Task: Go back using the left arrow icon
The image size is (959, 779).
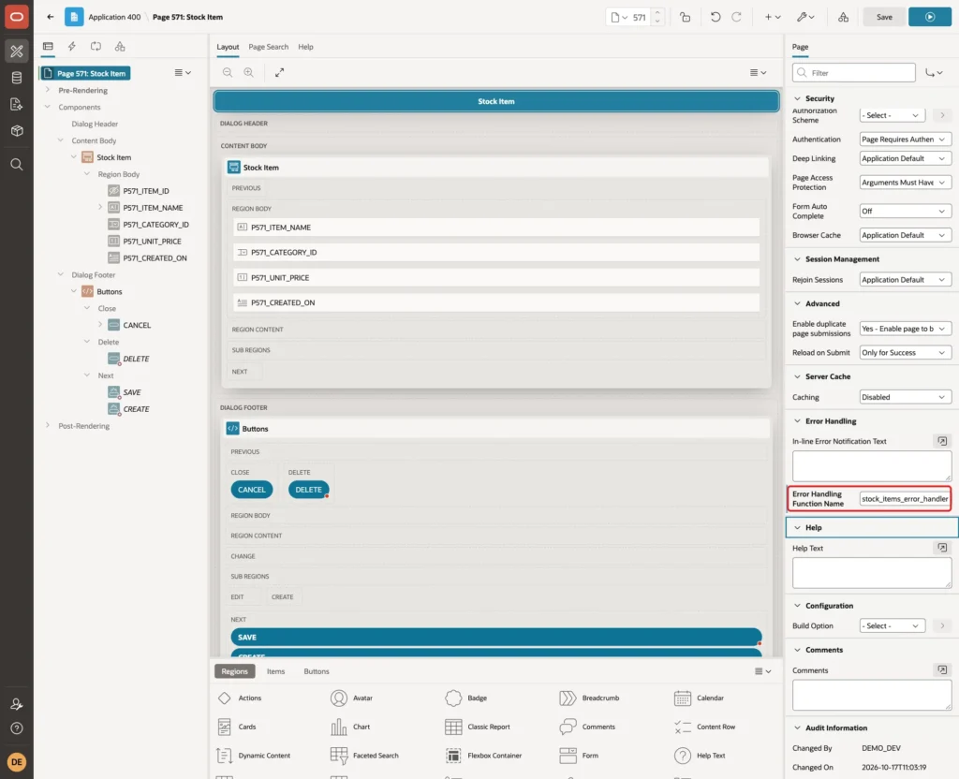Action: tap(51, 17)
